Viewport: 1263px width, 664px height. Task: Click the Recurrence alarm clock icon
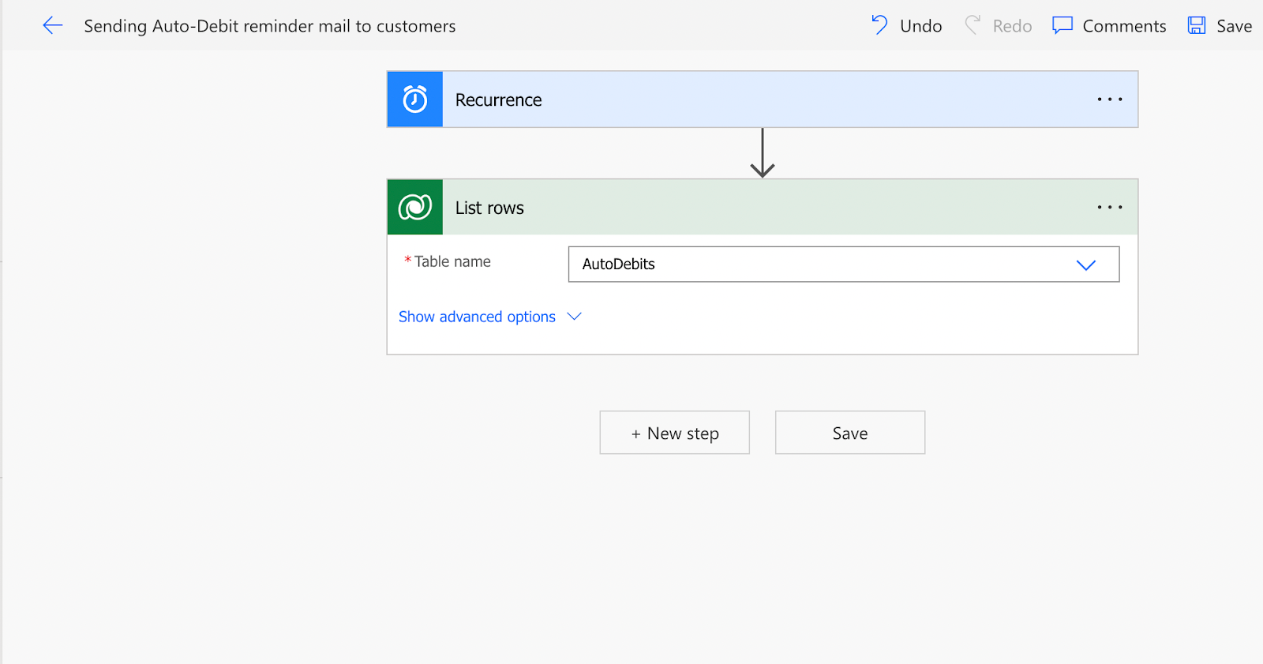tap(415, 99)
